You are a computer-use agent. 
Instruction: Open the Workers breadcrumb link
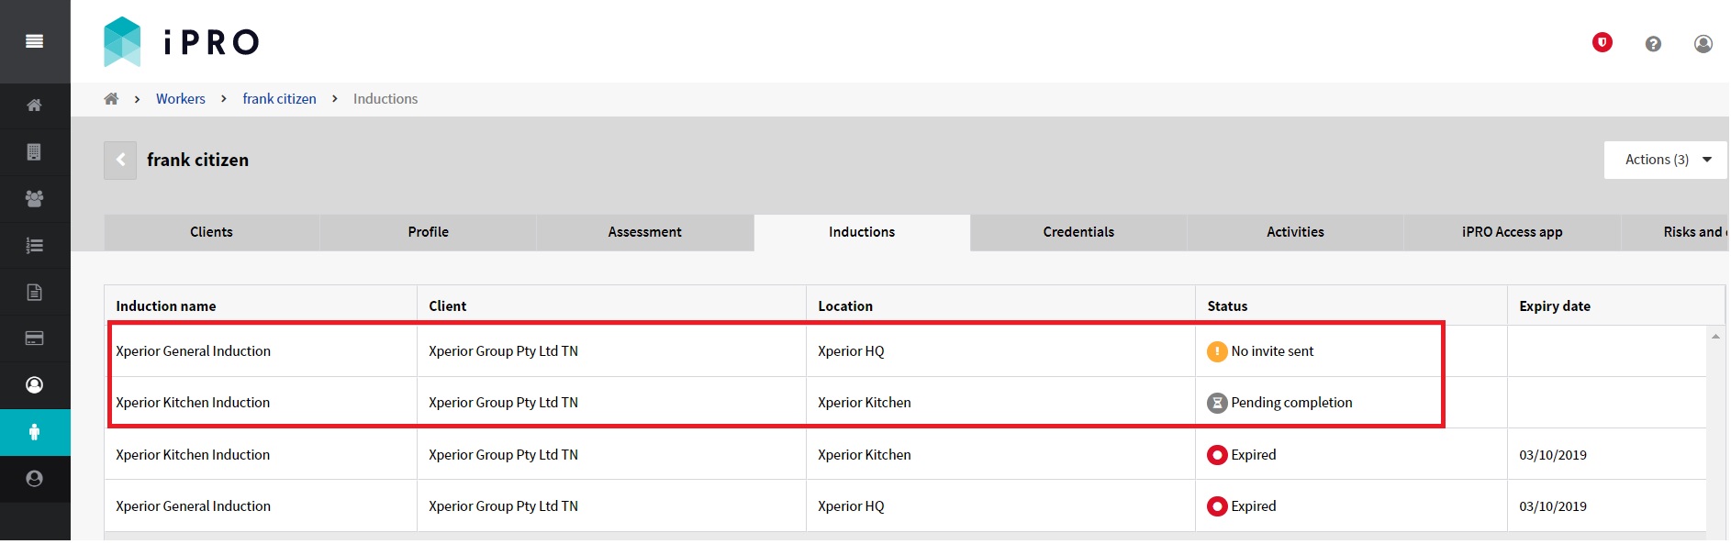click(181, 99)
